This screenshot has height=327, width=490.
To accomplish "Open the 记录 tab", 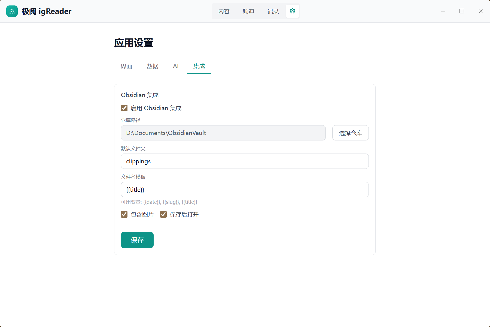I will [273, 11].
